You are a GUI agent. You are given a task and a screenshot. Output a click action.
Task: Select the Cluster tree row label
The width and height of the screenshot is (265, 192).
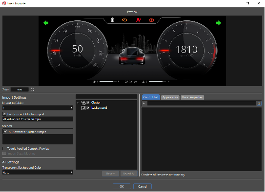[x=96, y=103]
